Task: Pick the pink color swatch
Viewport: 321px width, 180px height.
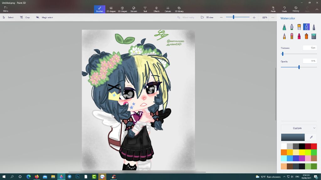Action: (308, 158)
